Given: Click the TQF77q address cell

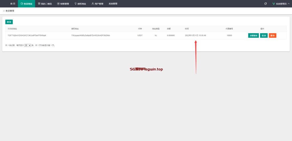Looking at the screenshot, I should (x=27, y=36).
